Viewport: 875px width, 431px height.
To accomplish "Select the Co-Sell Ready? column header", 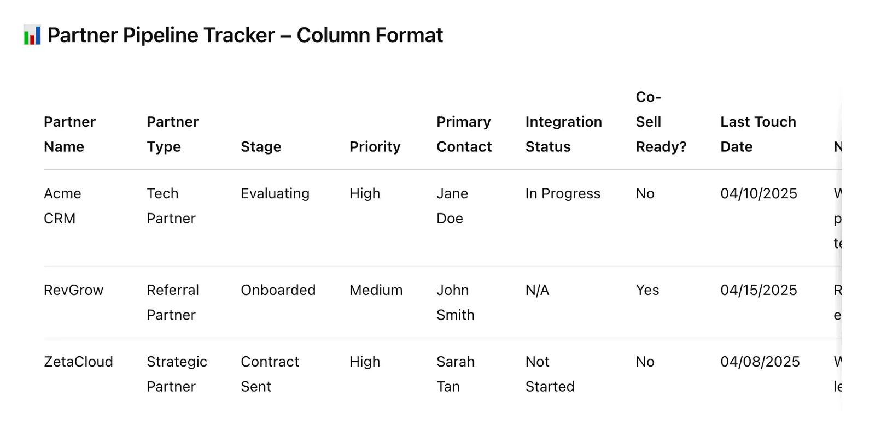I will coord(661,122).
